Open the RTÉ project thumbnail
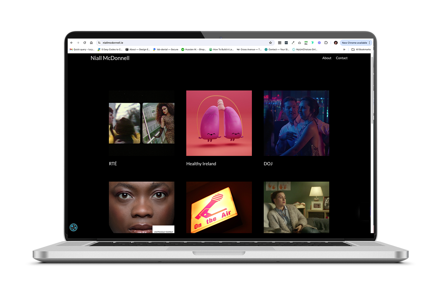 (142, 123)
